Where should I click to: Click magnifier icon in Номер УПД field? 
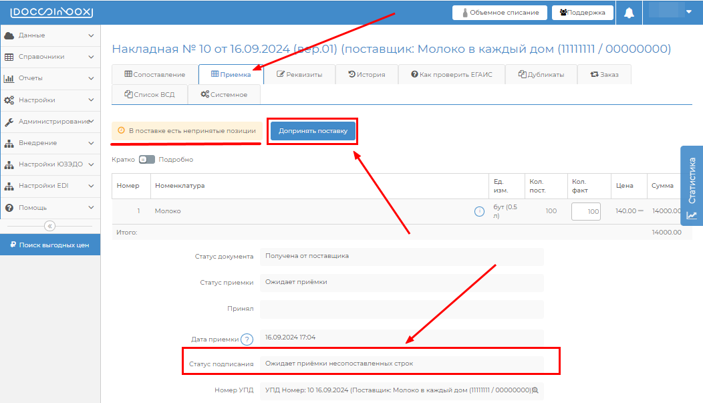pos(535,390)
